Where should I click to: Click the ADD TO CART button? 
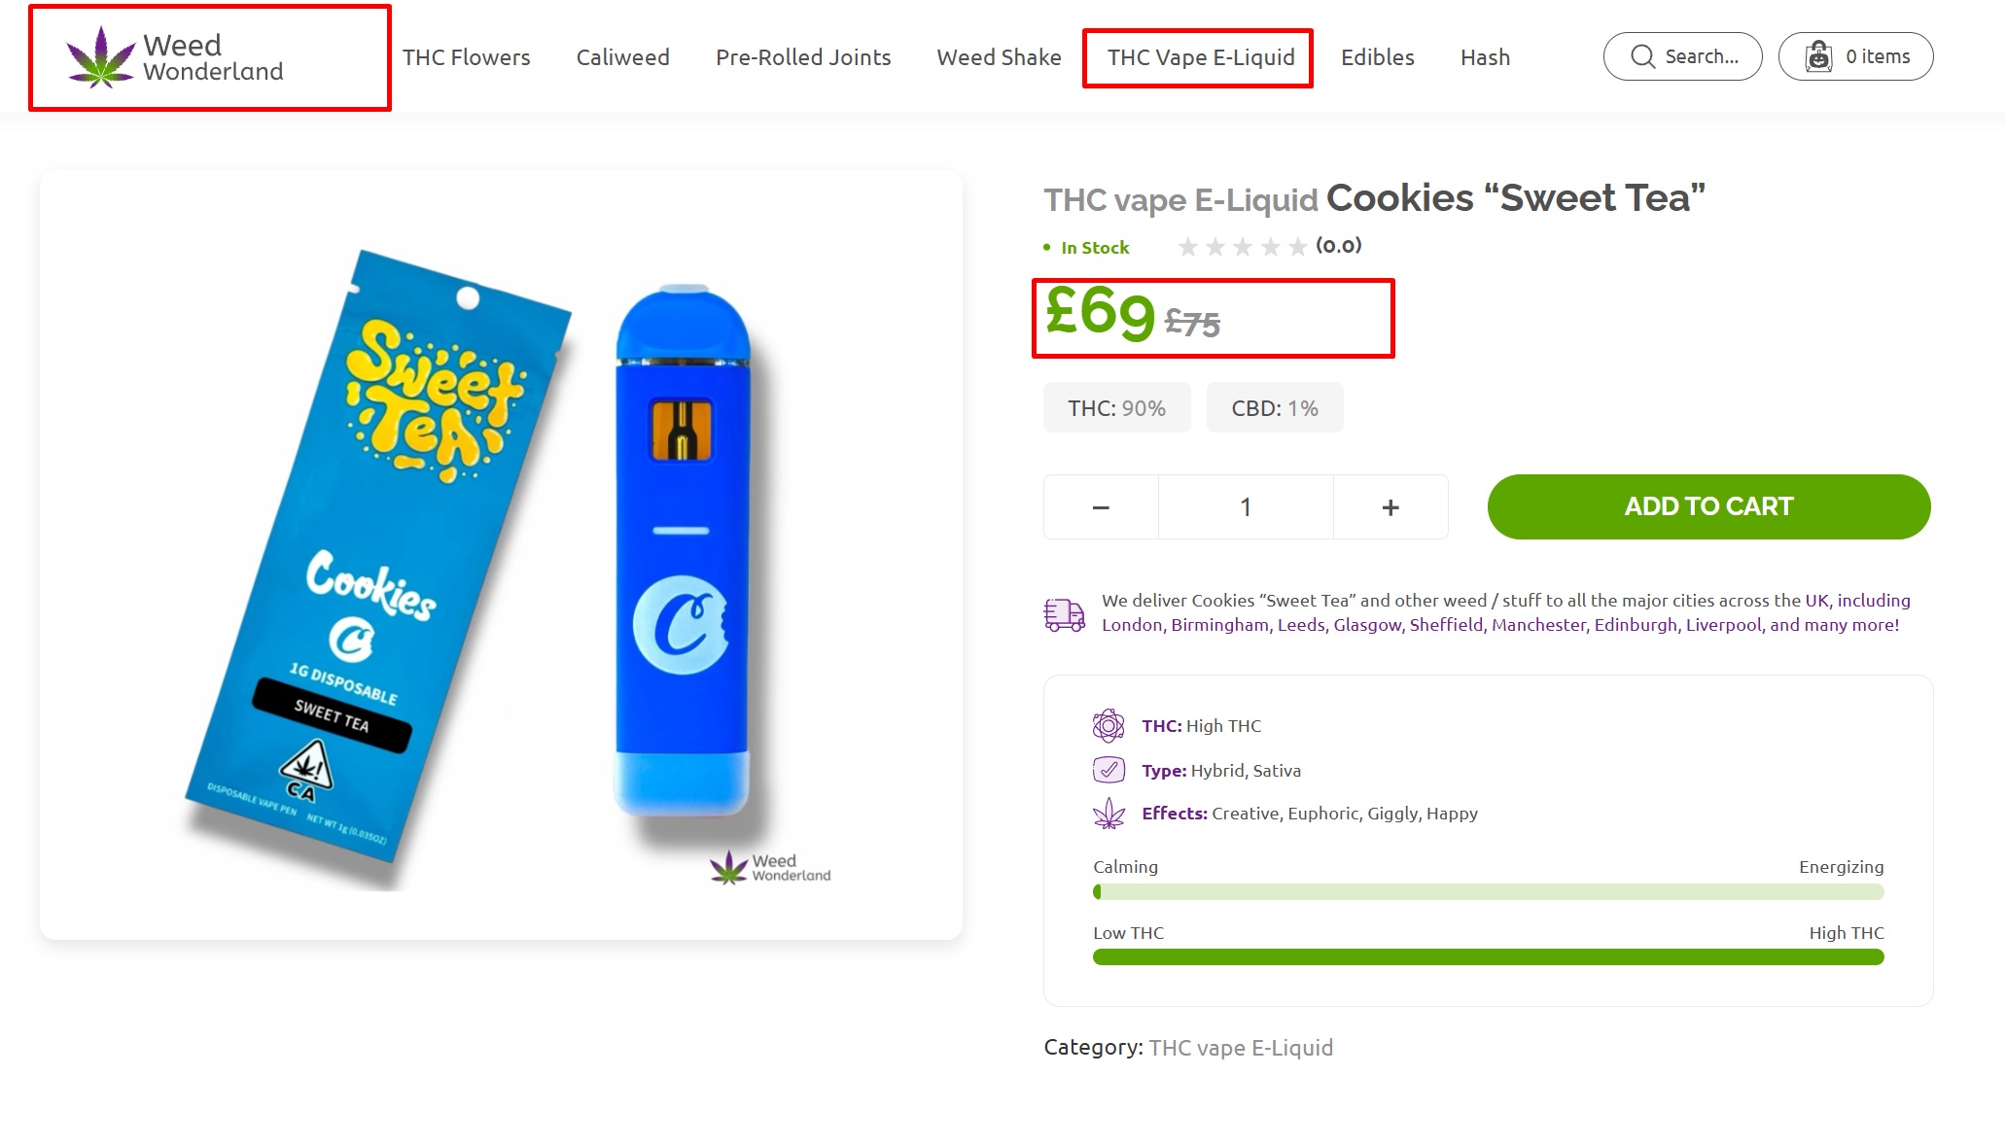[x=1708, y=506]
